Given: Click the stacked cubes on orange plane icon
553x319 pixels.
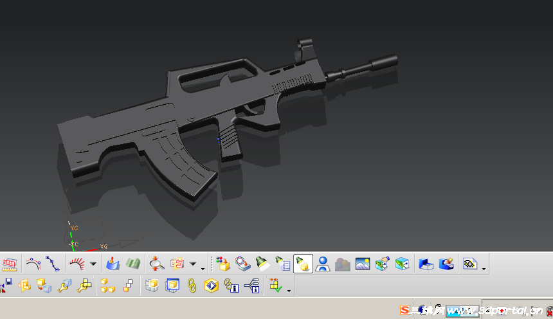Looking at the screenshot, I should (24, 286).
